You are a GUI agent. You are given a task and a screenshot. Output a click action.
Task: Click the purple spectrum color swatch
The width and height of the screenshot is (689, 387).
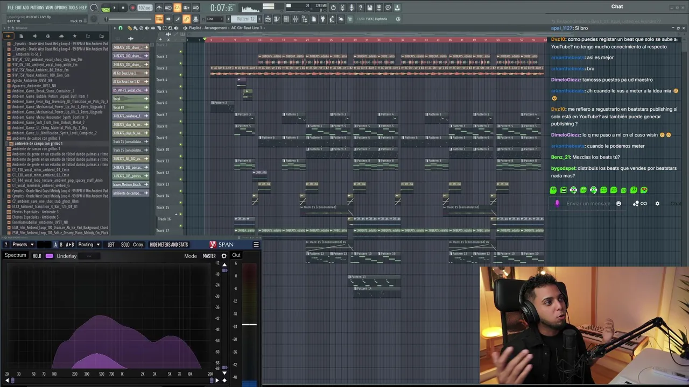coord(49,256)
